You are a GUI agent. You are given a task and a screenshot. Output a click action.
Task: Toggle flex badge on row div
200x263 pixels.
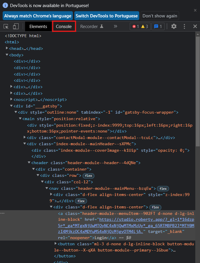pyautogui.click(x=88, y=176)
